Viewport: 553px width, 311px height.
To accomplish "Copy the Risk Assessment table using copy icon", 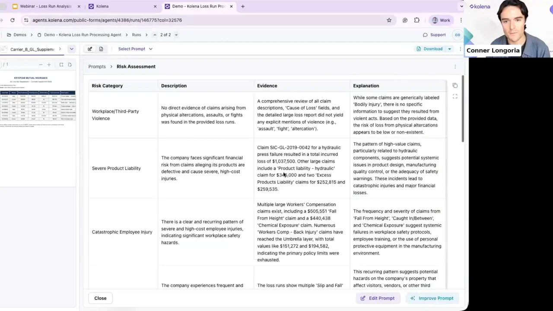I will (455, 86).
